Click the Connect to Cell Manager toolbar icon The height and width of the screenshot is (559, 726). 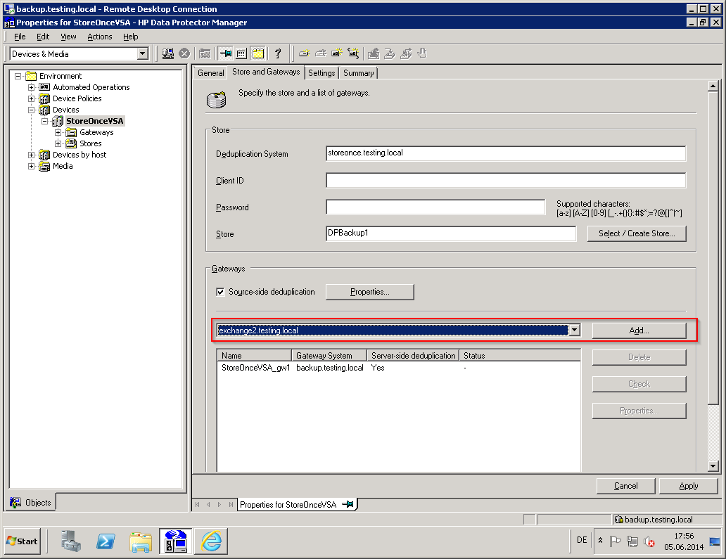coord(168,53)
